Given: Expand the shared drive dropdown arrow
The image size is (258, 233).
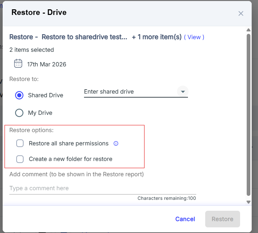Looking at the screenshot, I should tap(182, 92).
